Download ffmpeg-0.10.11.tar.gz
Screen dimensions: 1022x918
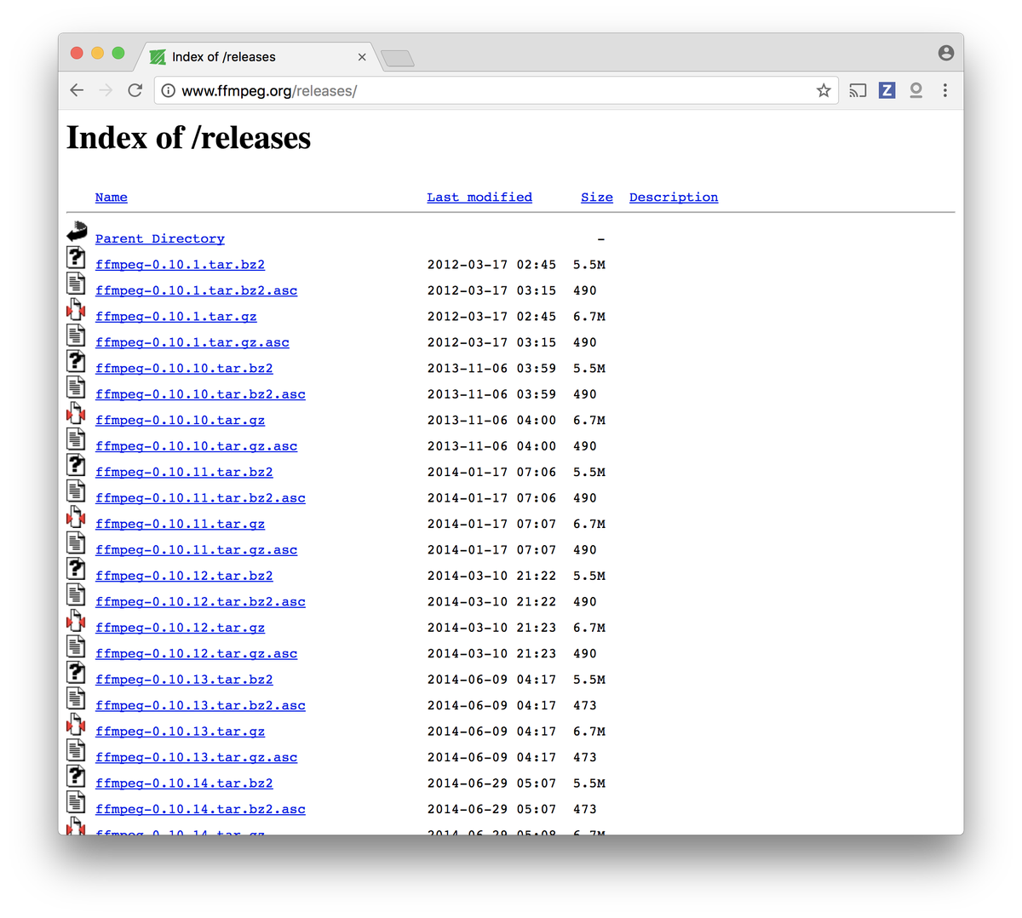click(180, 525)
